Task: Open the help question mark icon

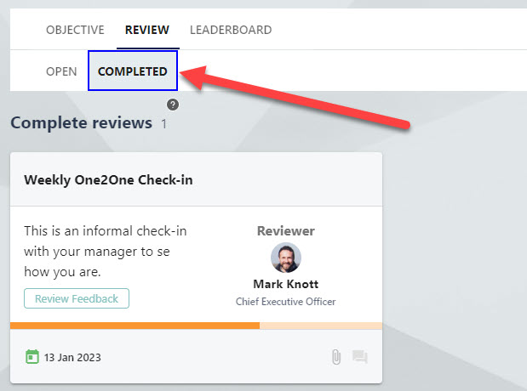Action: point(173,105)
